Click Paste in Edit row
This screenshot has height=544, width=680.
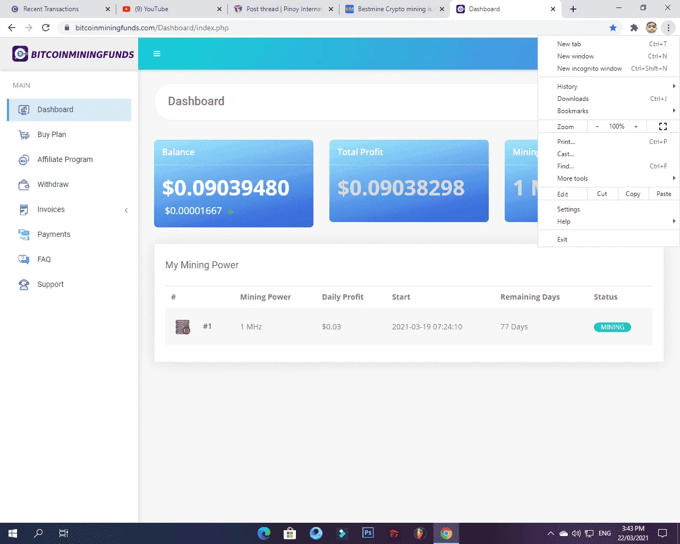tap(664, 194)
